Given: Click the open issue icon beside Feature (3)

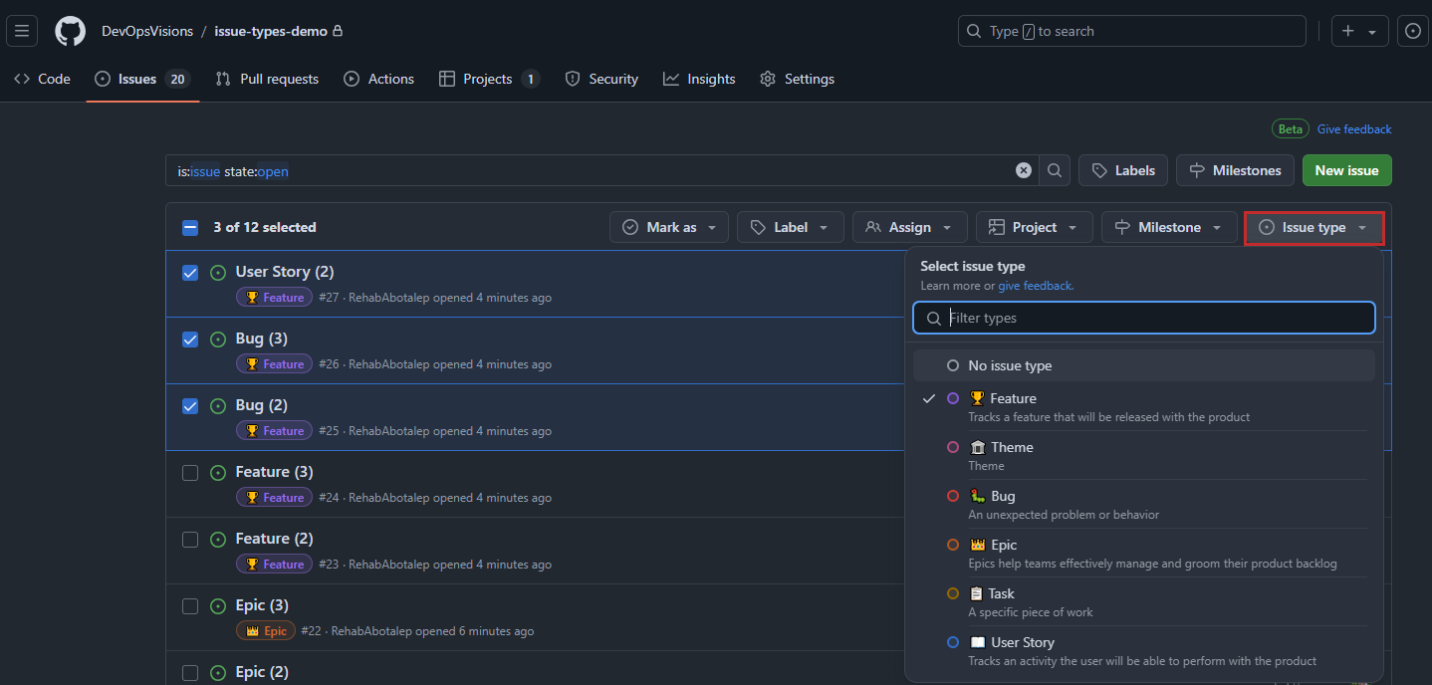Looking at the screenshot, I should [x=218, y=472].
